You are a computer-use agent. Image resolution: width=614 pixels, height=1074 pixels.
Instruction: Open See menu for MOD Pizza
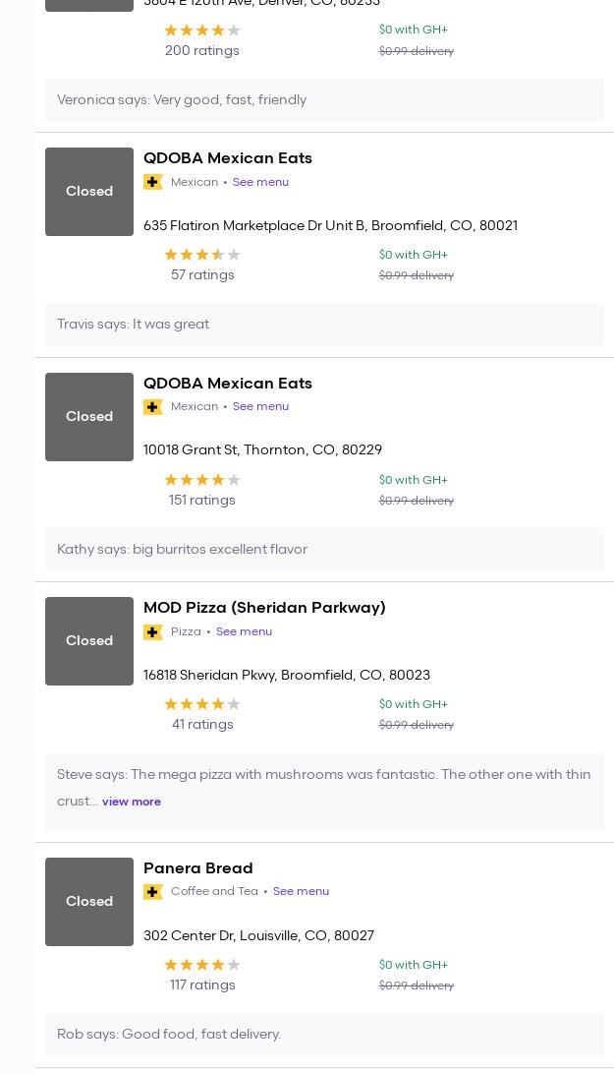(x=244, y=631)
